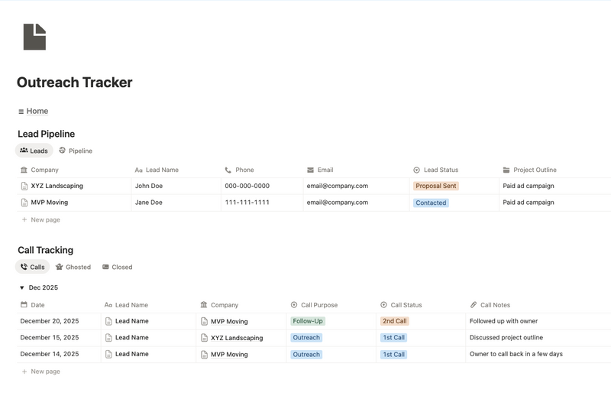611x396 pixels.
Task: Click the Proposal Sent status tag
Action: click(x=435, y=186)
